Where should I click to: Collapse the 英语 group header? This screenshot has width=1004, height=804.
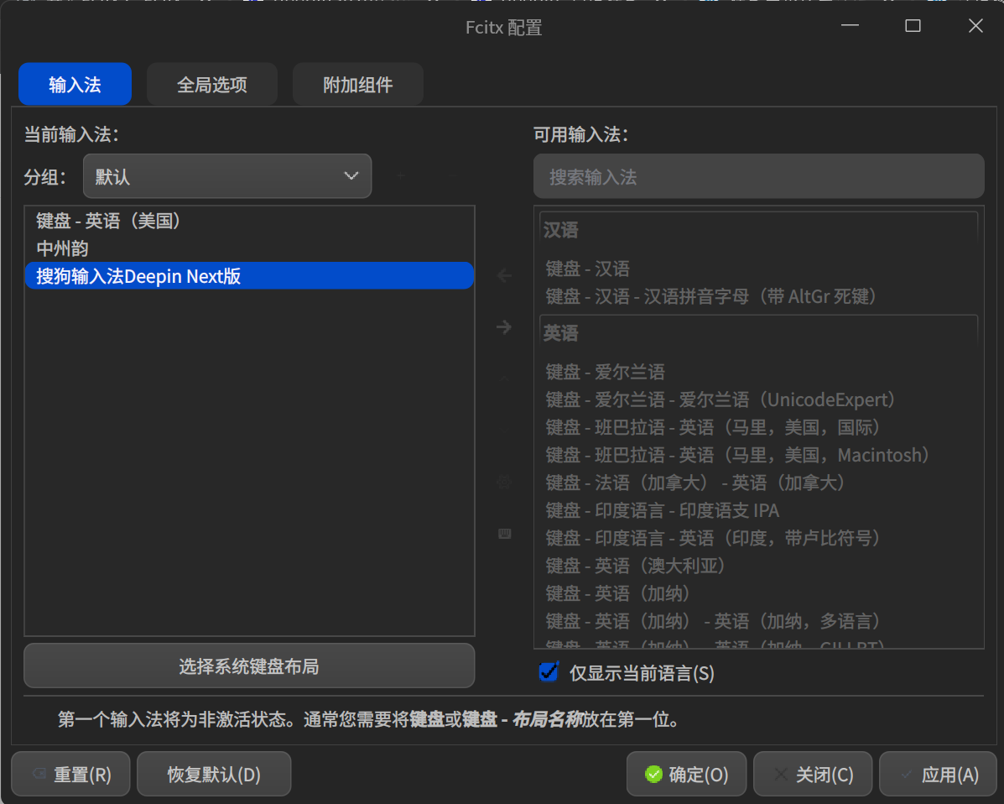(x=759, y=333)
